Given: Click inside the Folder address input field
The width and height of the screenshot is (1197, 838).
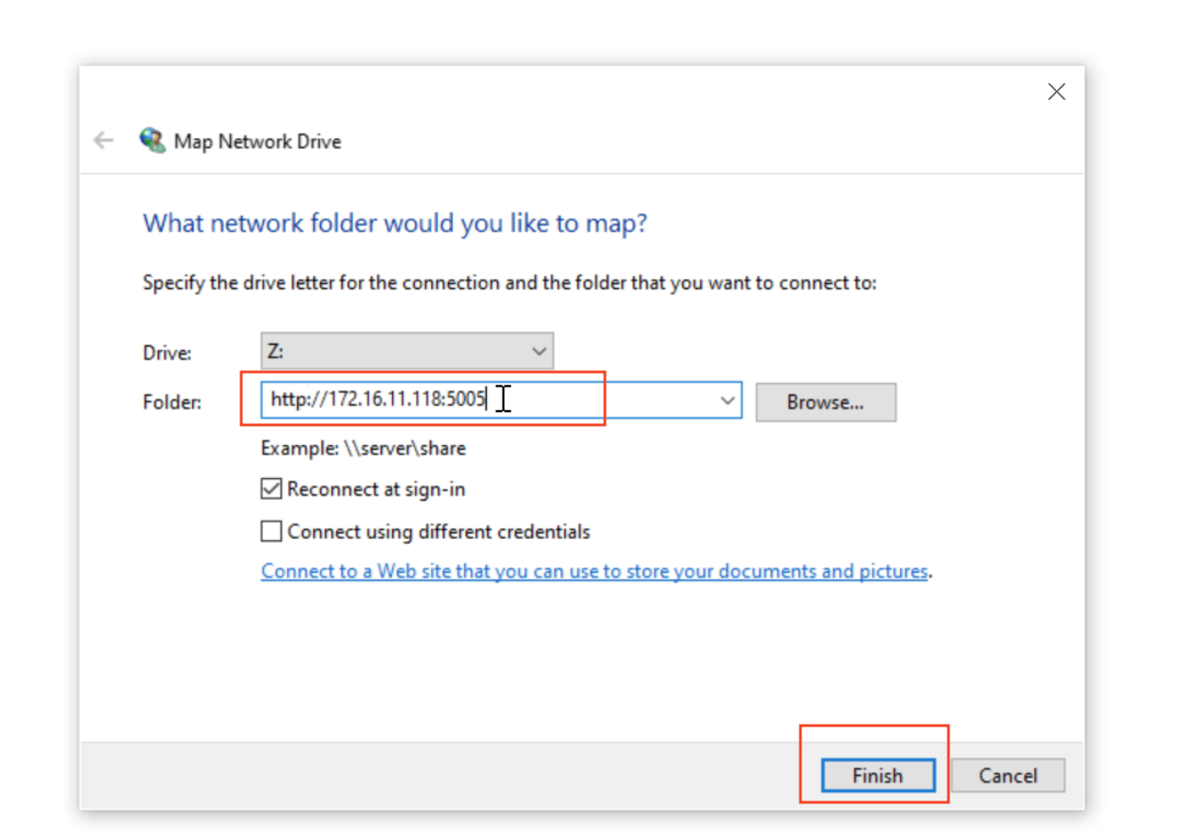Looking at the screenshot, I should (594, 400).
